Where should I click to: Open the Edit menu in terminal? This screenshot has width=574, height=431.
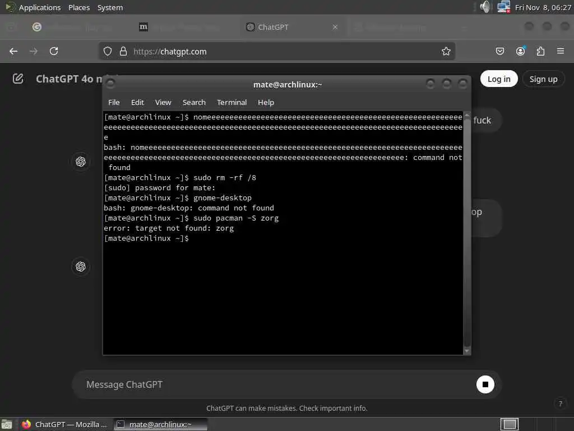point(137,103)
